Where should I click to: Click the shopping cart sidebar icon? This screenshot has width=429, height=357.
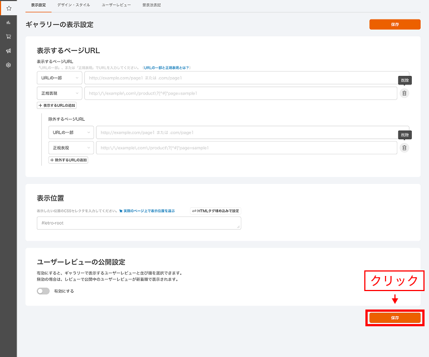coord(8,37)
